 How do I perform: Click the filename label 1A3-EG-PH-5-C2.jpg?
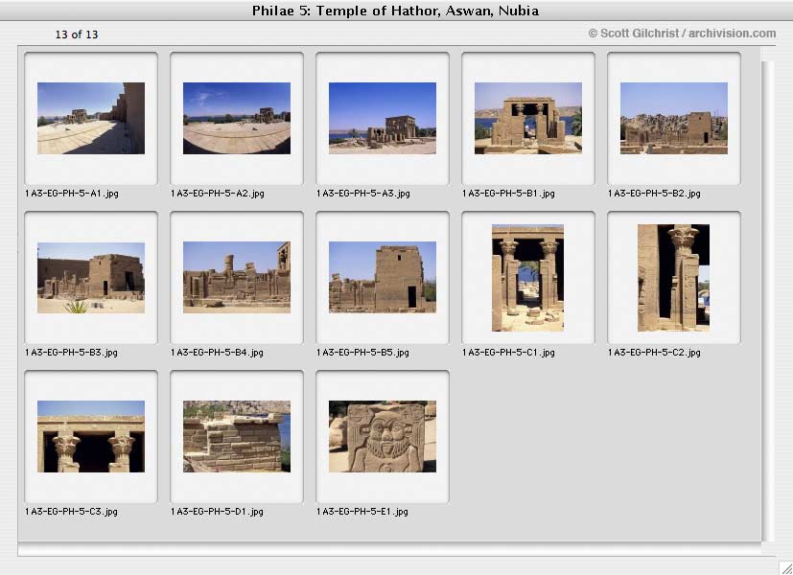click(x=654, y=352)
